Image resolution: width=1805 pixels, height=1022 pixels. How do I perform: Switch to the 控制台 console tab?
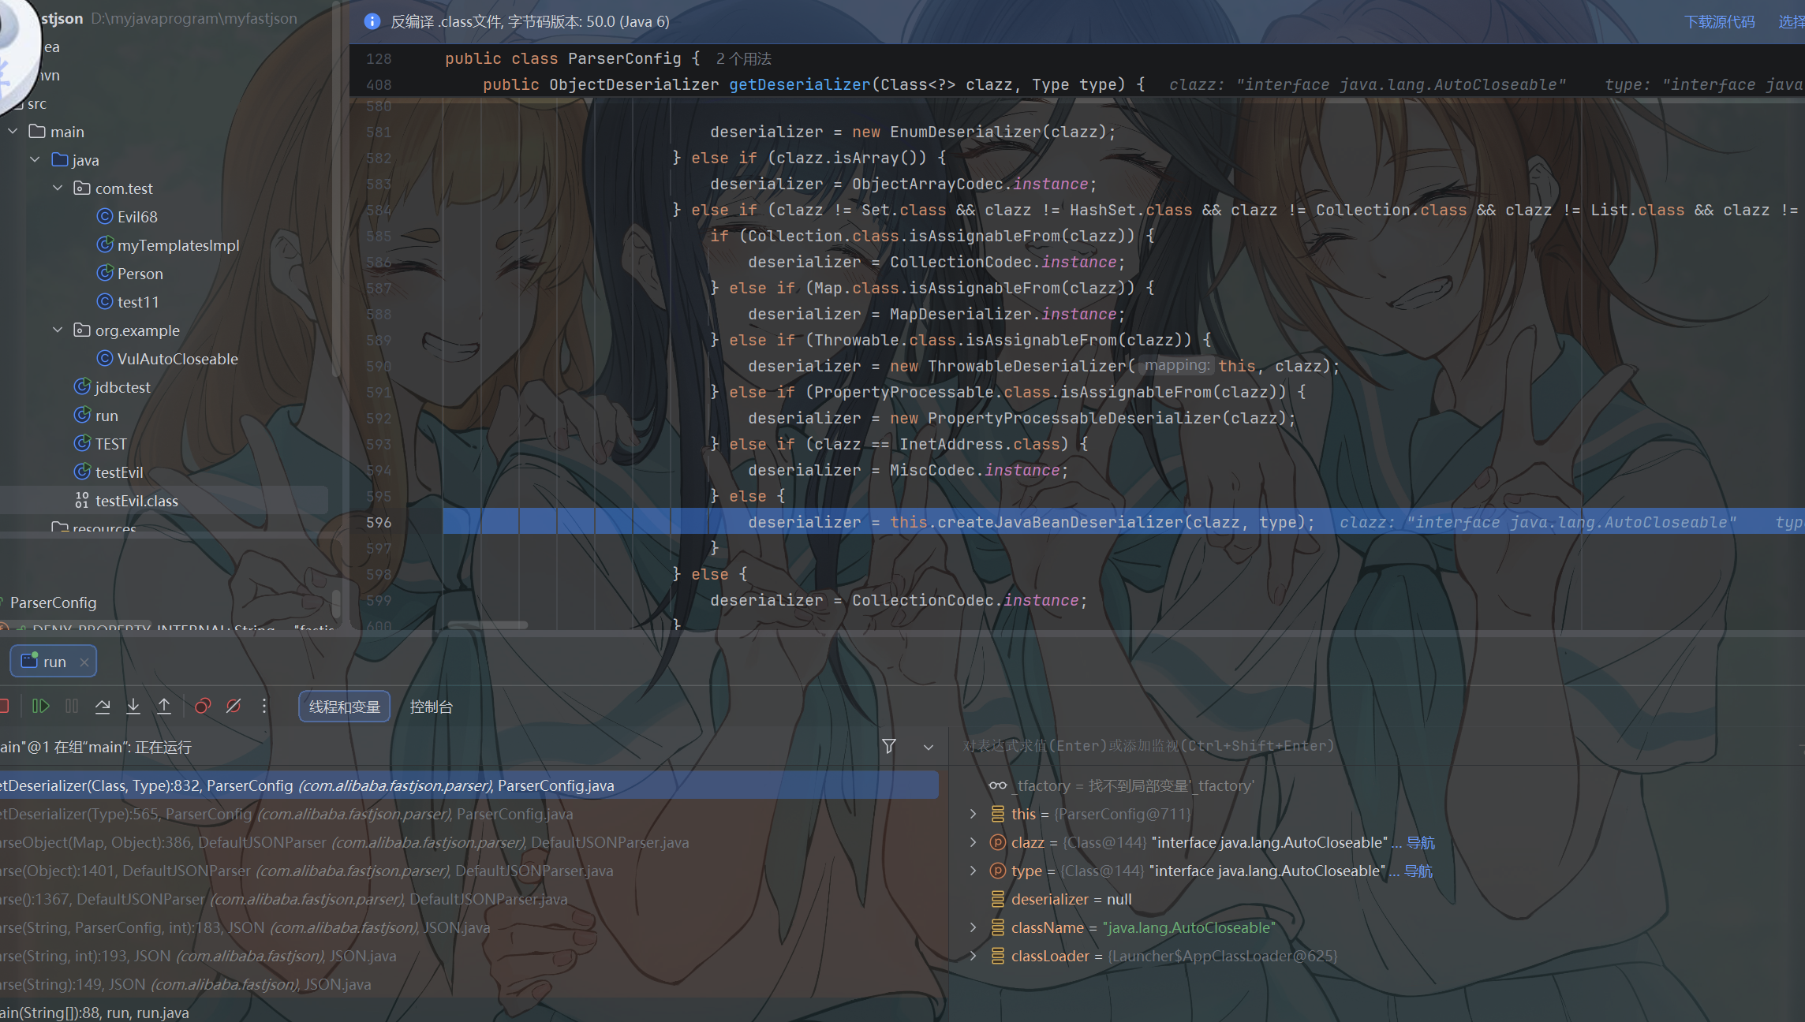tap(431, 707)
